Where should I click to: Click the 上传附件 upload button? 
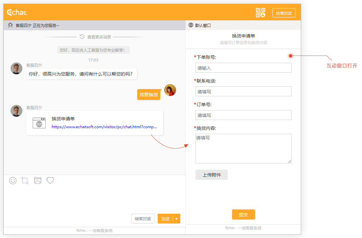click(x=212, y=175)
